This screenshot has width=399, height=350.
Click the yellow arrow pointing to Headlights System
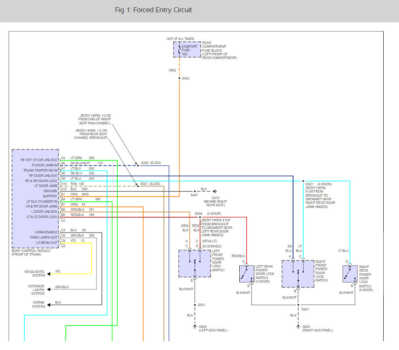click(x=49, y=274)
